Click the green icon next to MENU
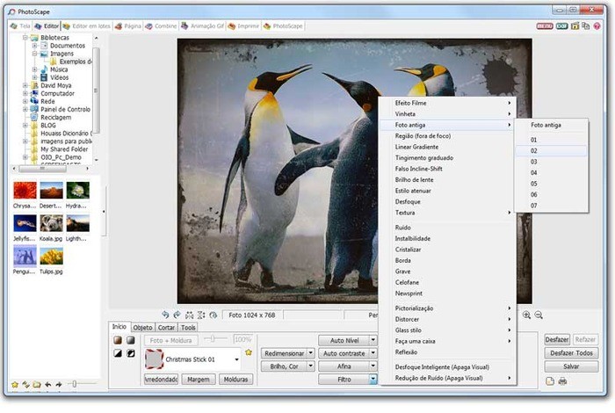Screen dimensions: 615x413 pos(561,25)
